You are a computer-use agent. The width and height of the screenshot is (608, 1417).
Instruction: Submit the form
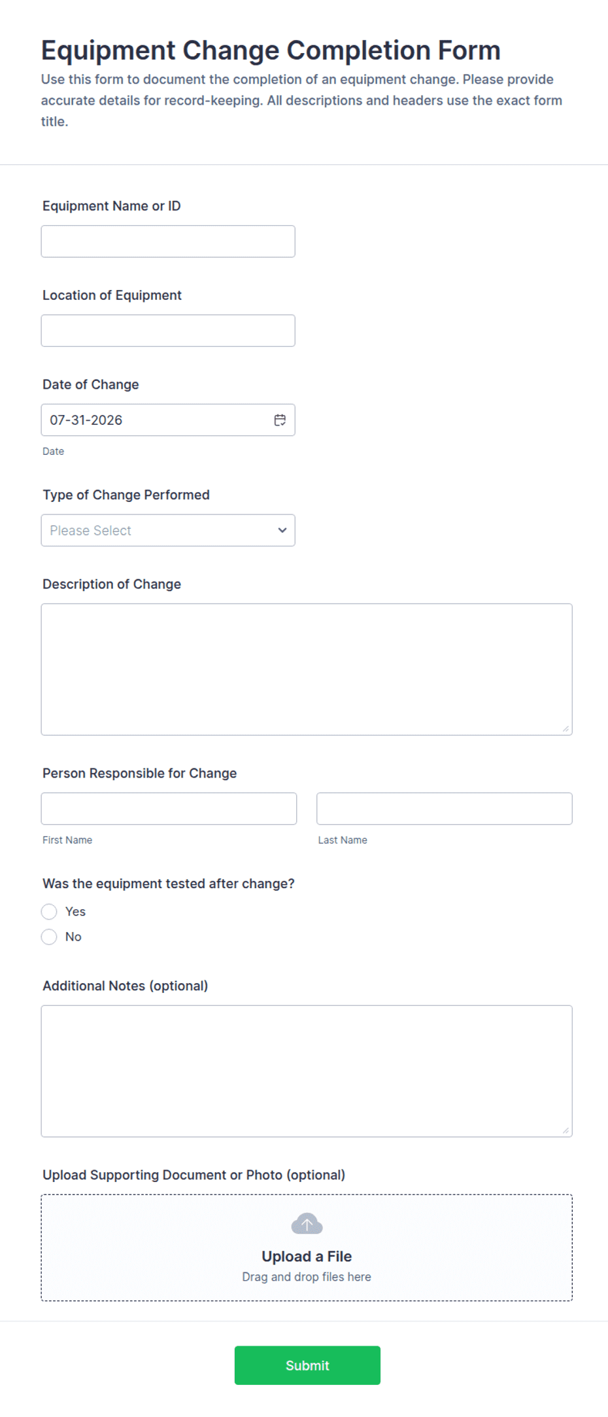click(x=307, y=1365)
